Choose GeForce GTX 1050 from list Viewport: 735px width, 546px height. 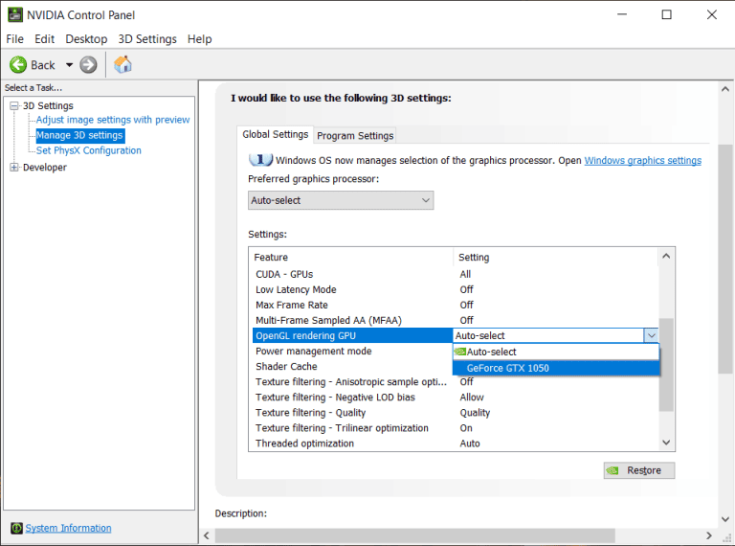coord(507,368)
